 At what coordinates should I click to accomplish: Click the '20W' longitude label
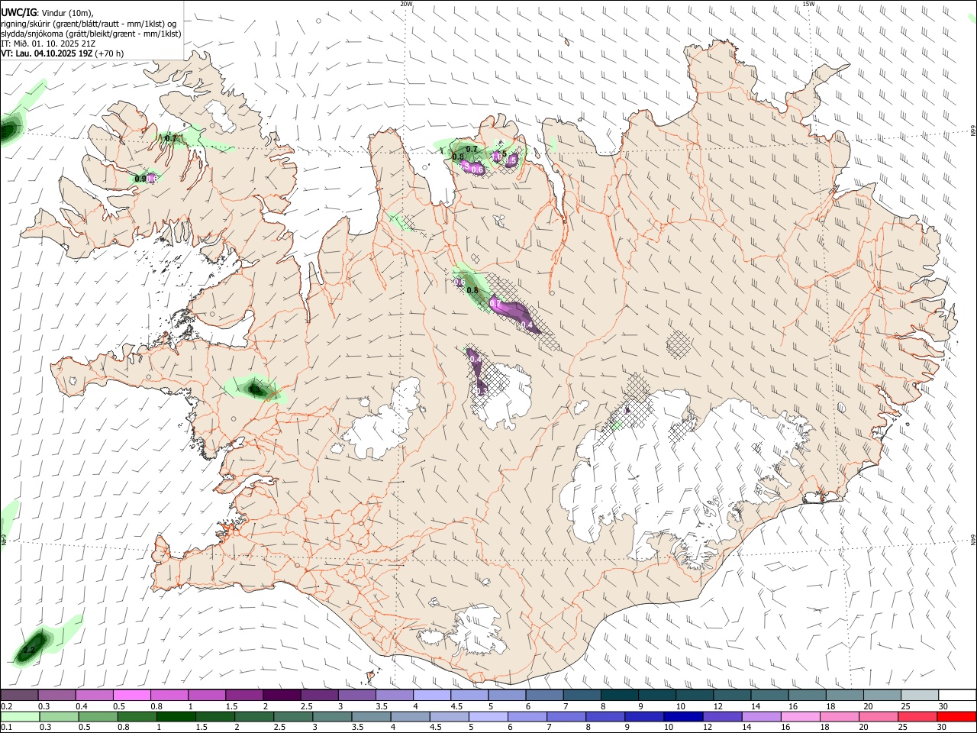[406, 4]
